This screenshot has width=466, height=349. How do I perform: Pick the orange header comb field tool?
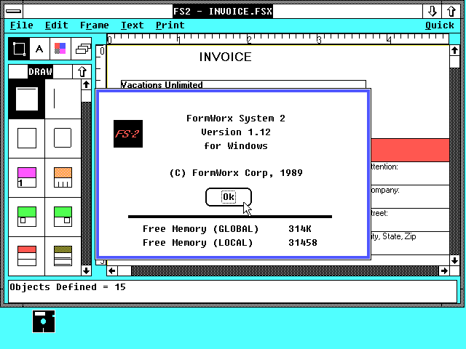click(63, 177)
